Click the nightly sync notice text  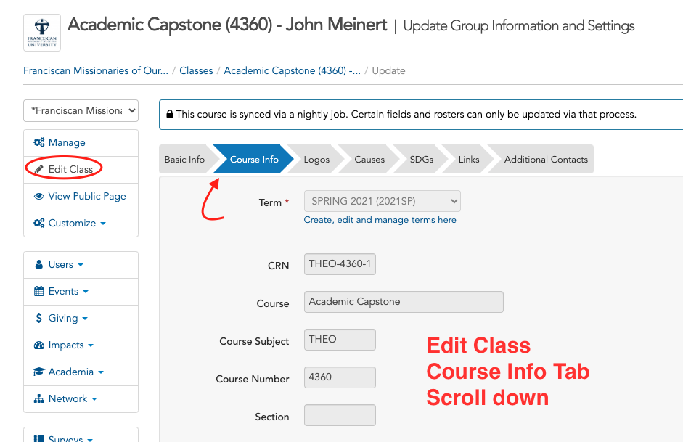[x=406, y=115]
